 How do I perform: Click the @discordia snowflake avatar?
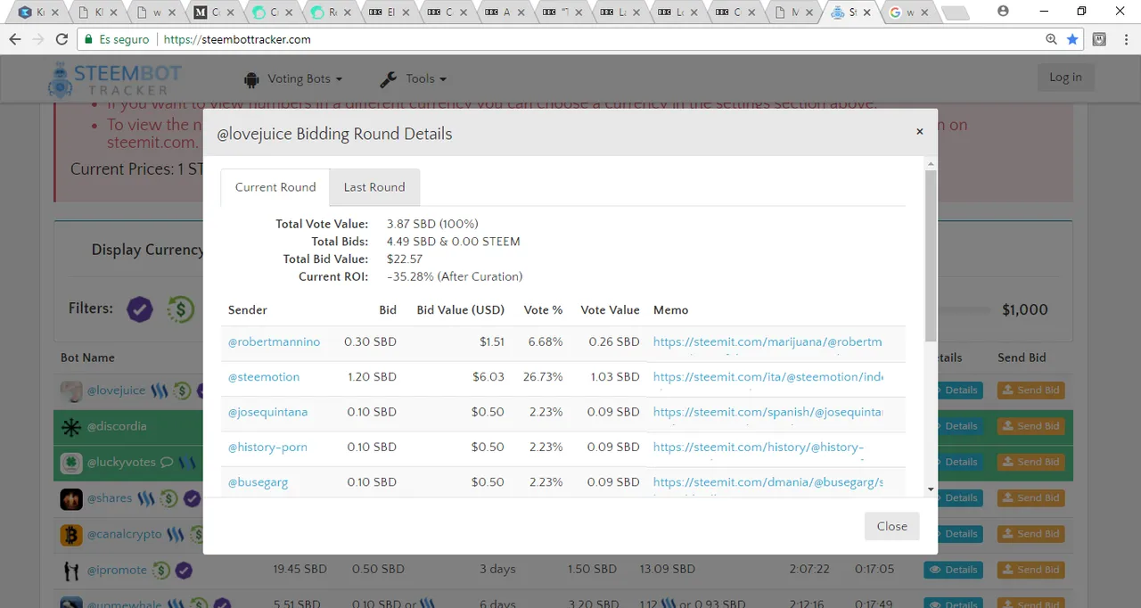[x=71, y=427]
